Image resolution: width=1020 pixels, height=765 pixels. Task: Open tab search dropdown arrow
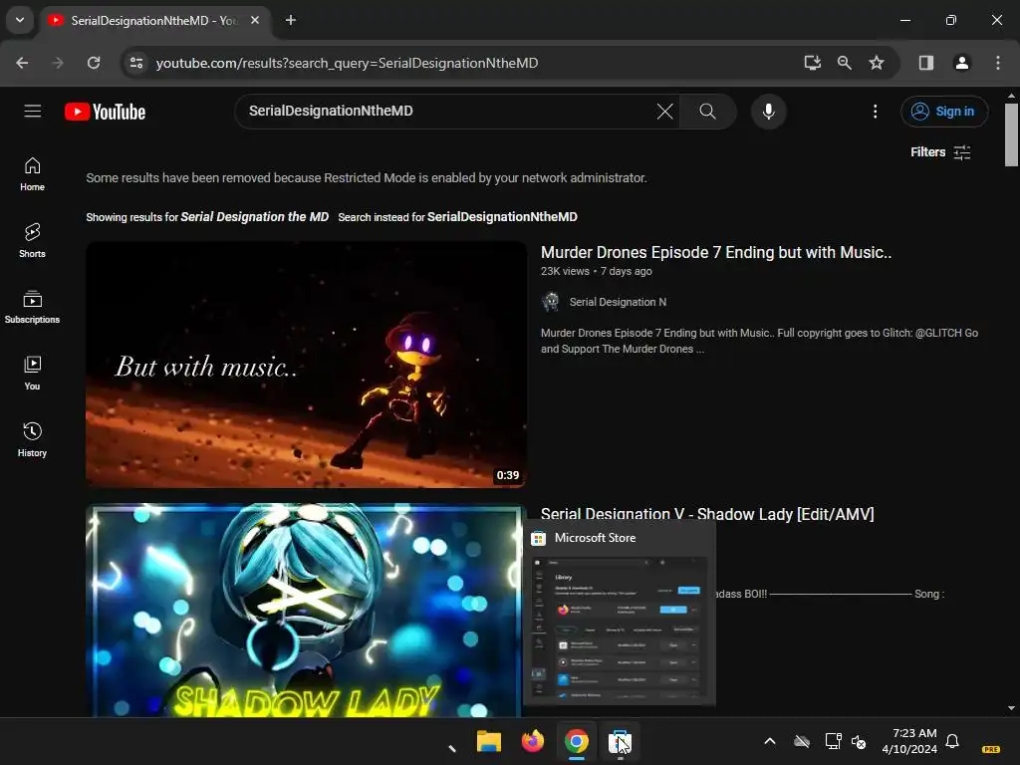pos(20,20)
